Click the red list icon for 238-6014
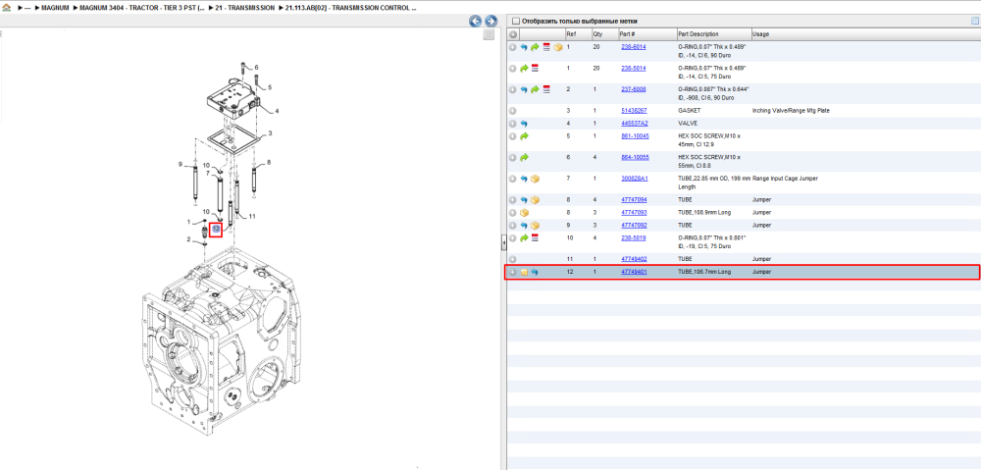This screenshot has height=470, width=981. pos(546,47)
